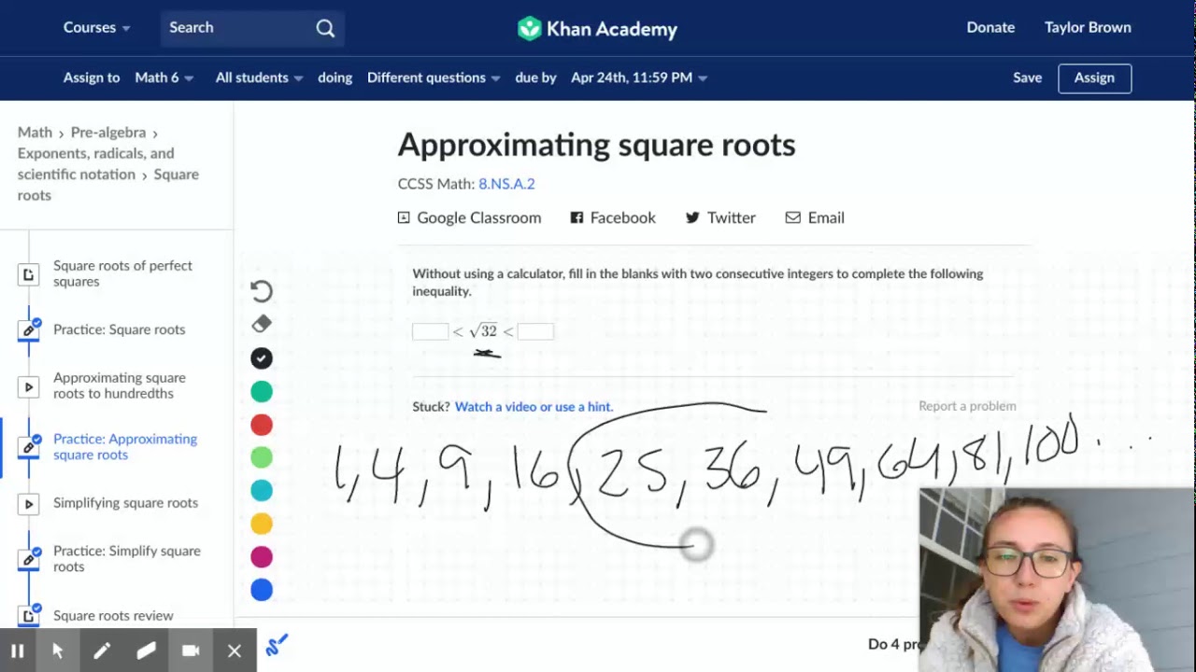
Task: Click pencil icon beside Practice: Approximating square roots
Action: [x=29, y=447]
